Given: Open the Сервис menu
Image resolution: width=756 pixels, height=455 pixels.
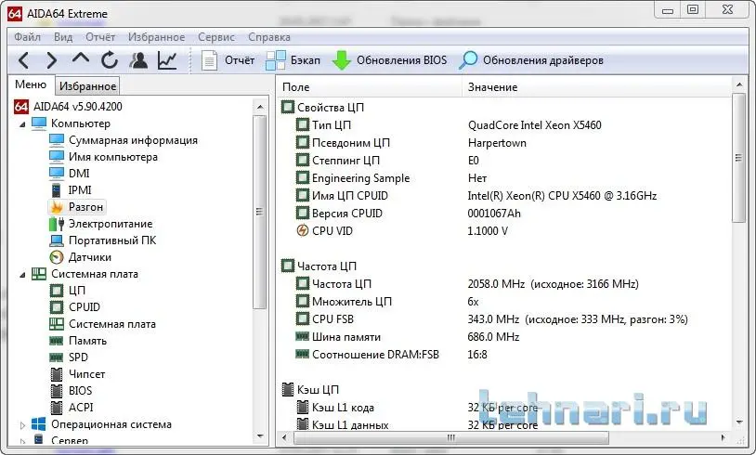Looking at the screenshot, I should 216,37.
